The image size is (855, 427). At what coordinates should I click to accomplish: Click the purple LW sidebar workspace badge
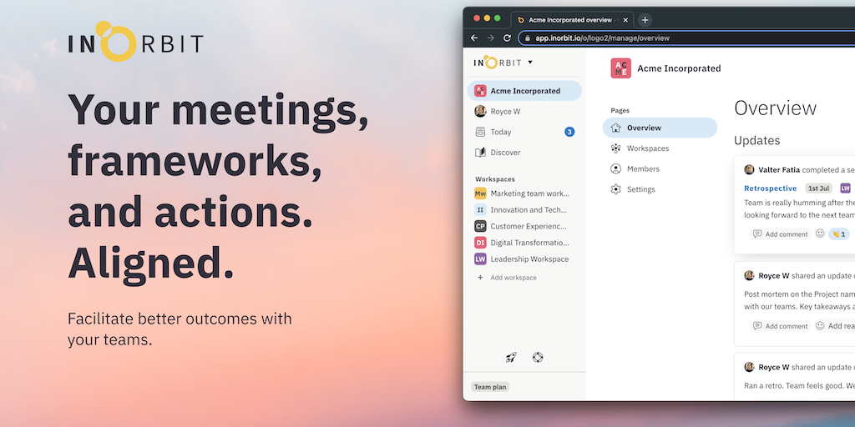click(x=480, y=259)
